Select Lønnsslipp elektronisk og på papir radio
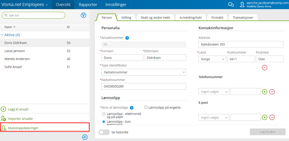The width and height of the screenshot is (289, 141). [x=104, y=114]
